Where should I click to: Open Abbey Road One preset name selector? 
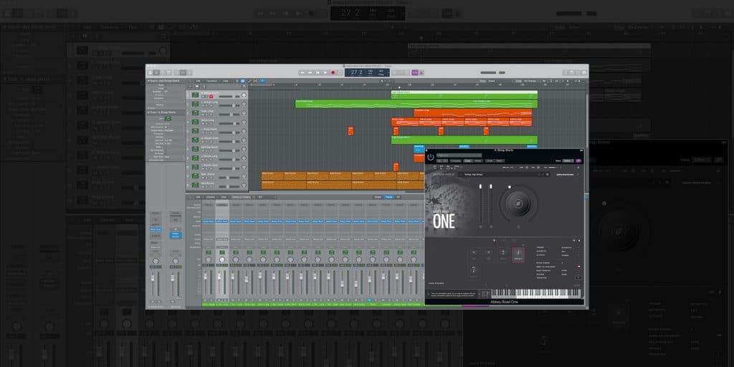coord(502,175)
